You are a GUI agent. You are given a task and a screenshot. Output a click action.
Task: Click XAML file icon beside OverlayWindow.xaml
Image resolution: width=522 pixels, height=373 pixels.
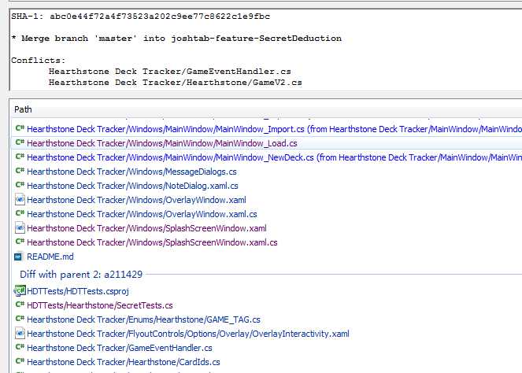click(x=20, y=200)
